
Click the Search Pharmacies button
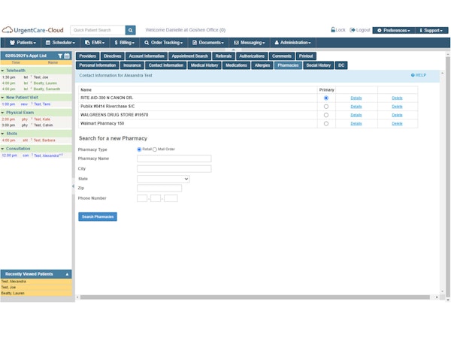tap(98, 216)
